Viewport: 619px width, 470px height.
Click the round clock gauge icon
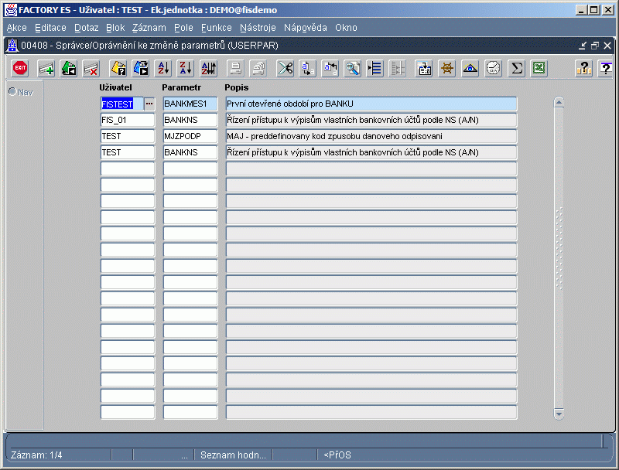493,68
